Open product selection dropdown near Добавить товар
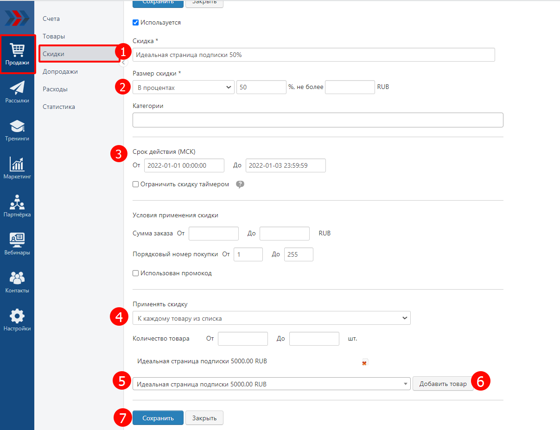This screenshot has height=430, width=560. pos(271,384)
